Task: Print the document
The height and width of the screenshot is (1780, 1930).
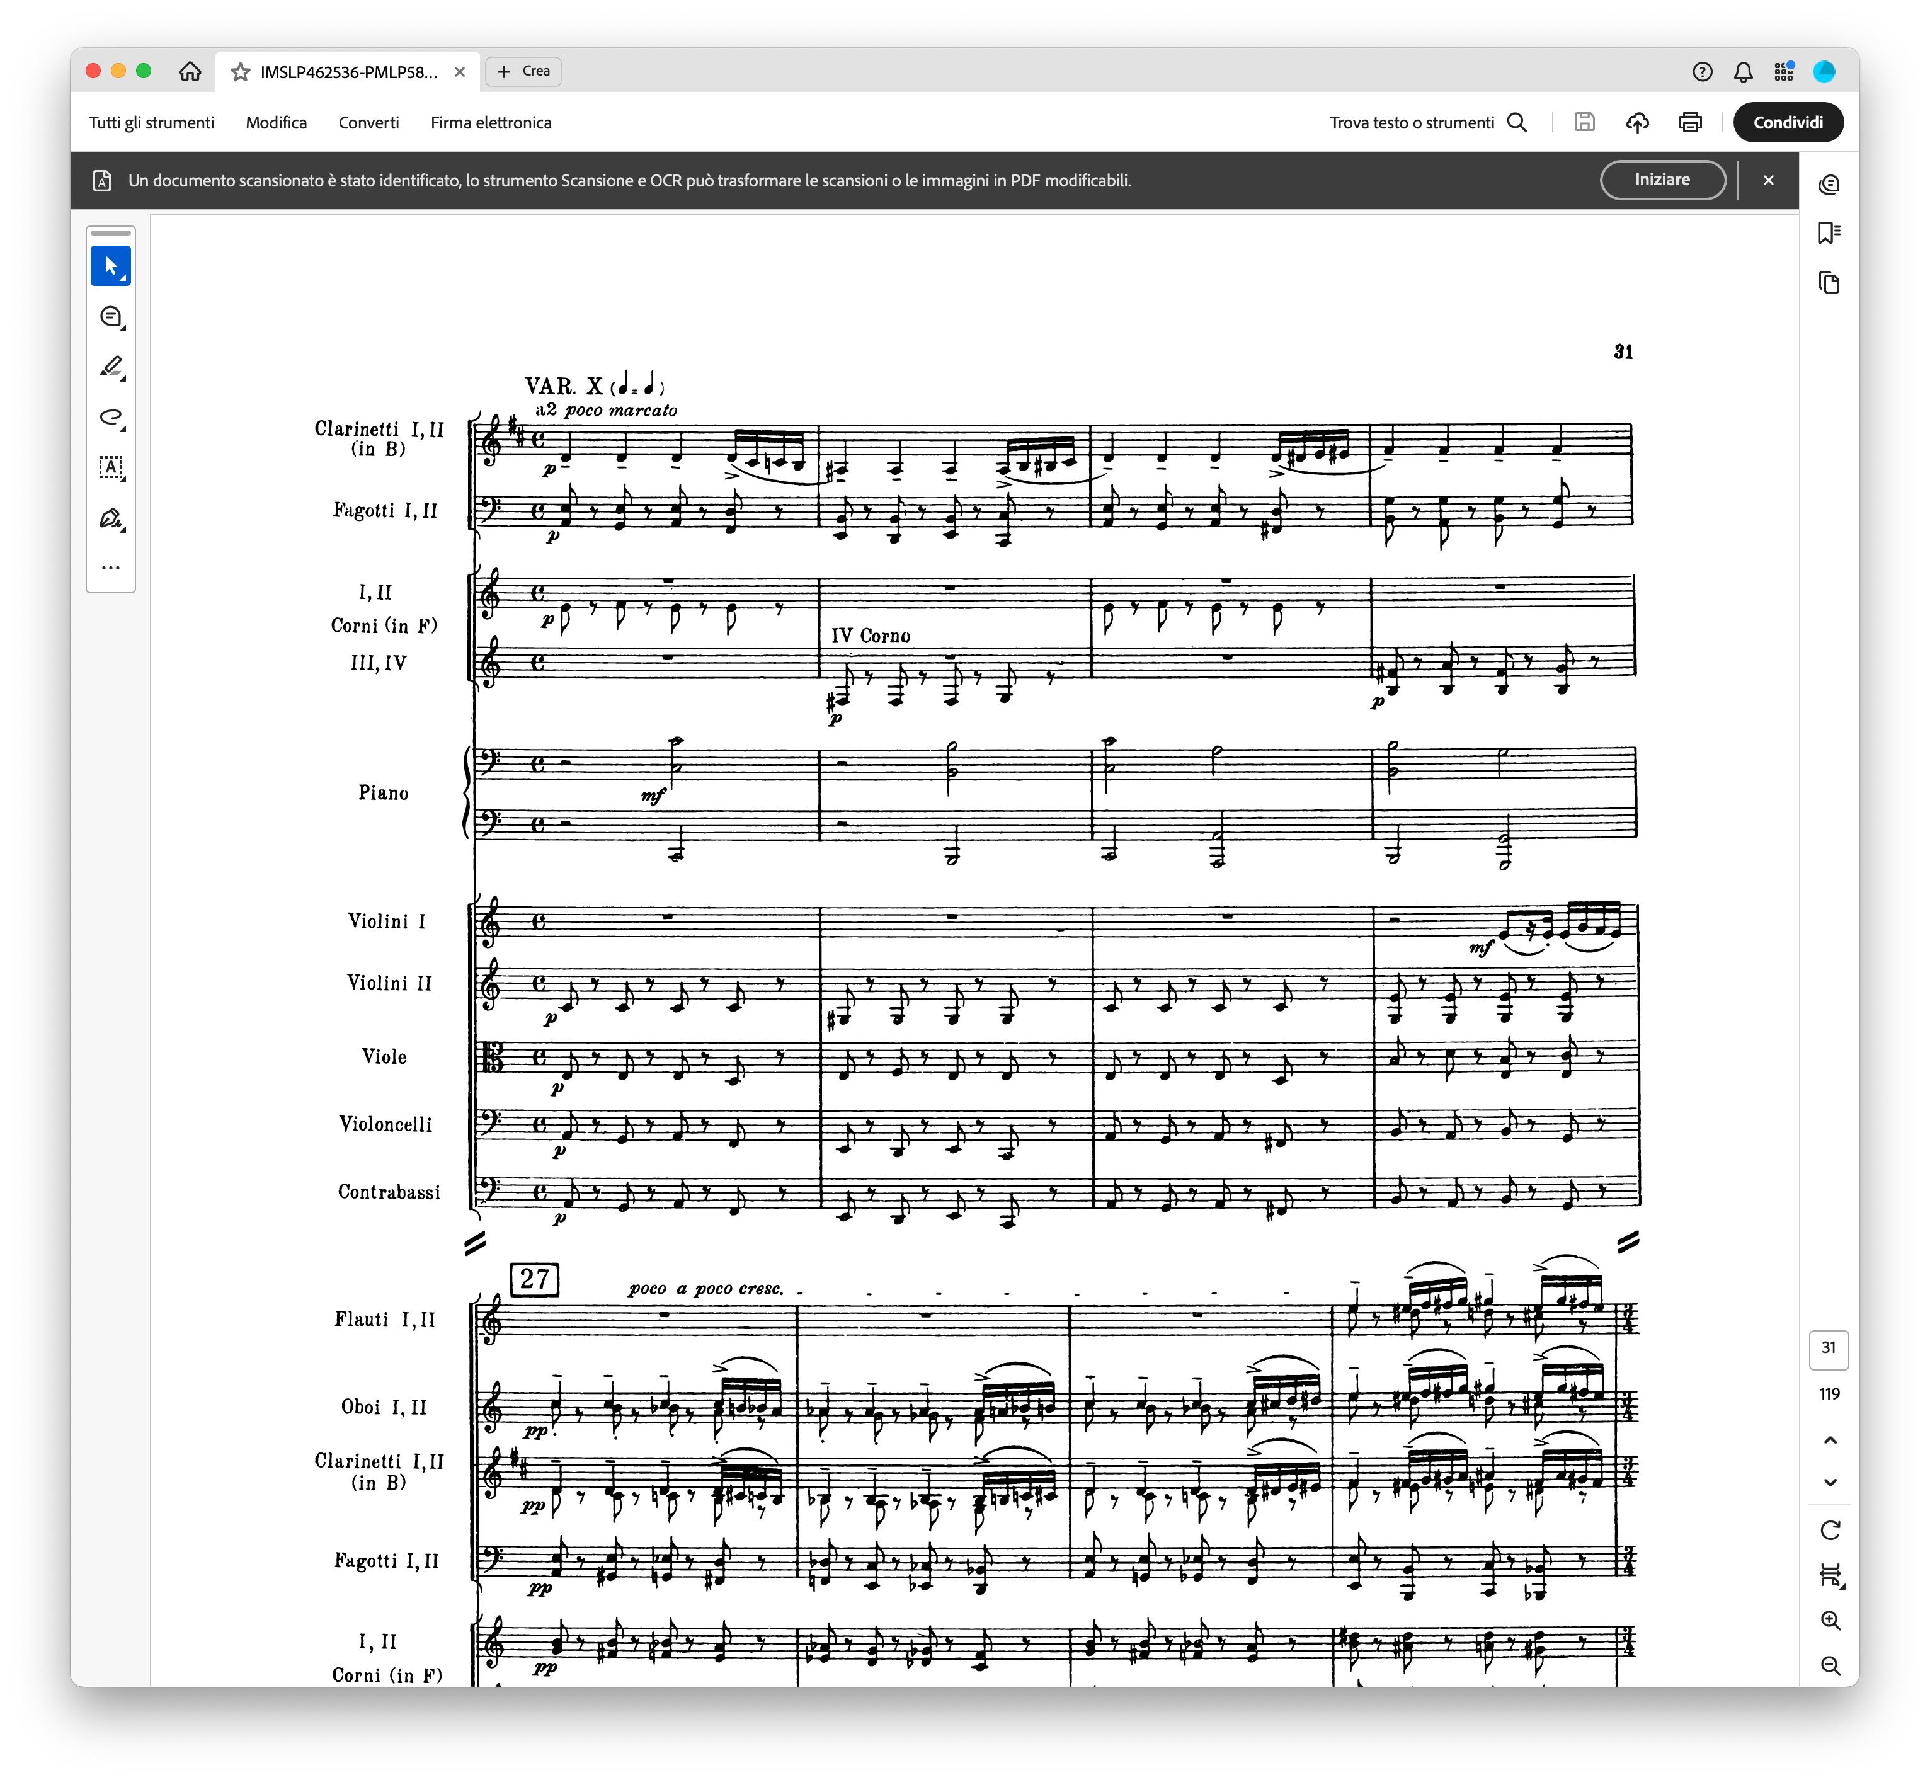Action: (x=1690, y=122)
